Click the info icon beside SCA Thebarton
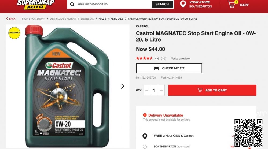Screen dimensions: 268x149 (x=145, y=147)
